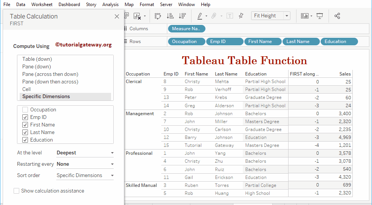Image resolution: width=372 pixels, height=205 pixels.
Task: Click the Fix Axes pin icon
Action: [x=241, y=16]
